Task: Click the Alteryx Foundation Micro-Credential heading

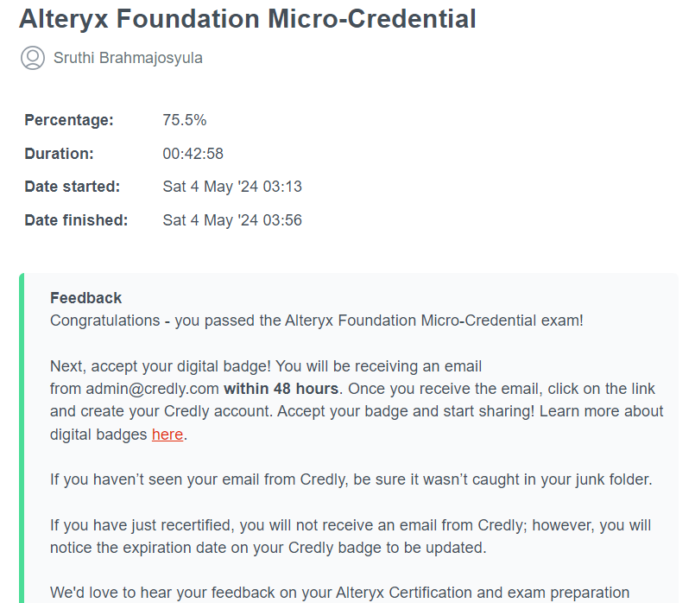Action: 247,18
